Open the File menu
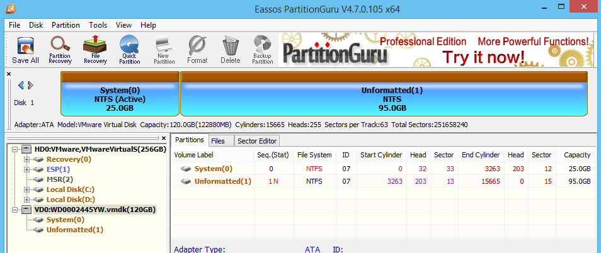 (14, 25)
